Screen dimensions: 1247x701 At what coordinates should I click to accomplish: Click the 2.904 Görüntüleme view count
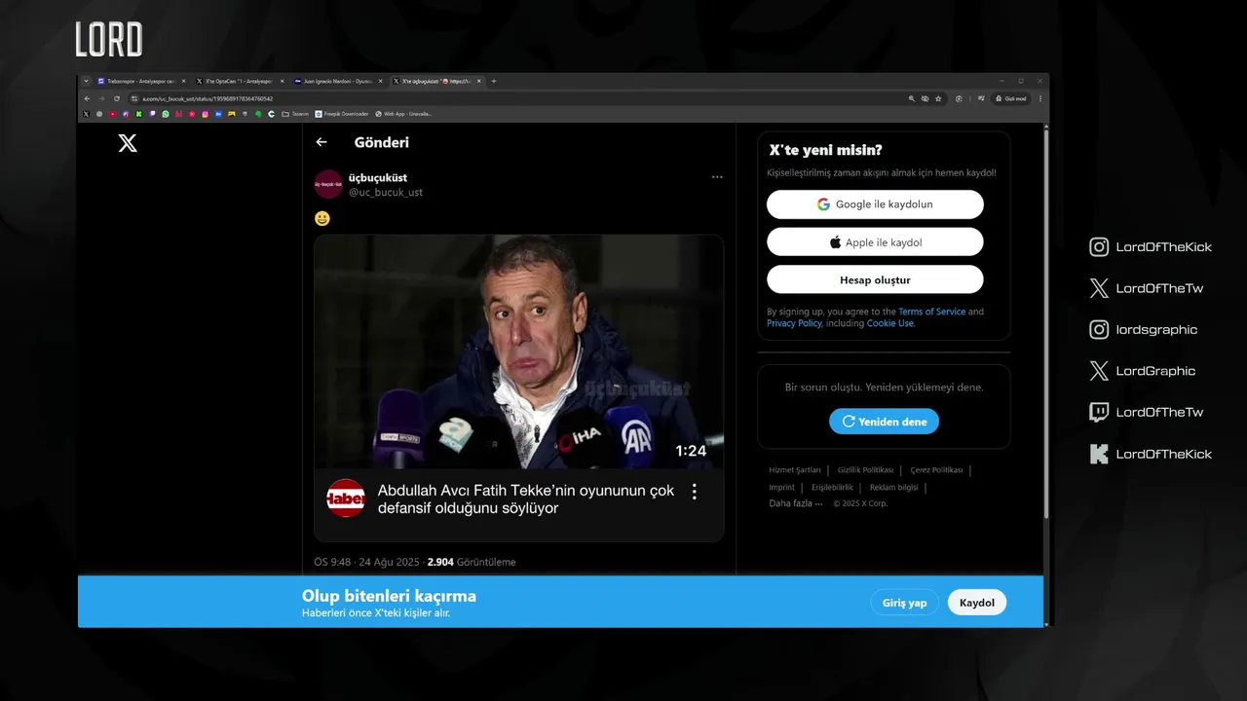click(x=472, y=562)
